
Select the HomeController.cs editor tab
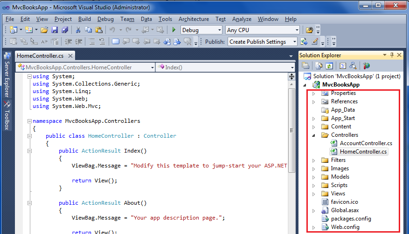pyautogui.click(x=40, y=56)
